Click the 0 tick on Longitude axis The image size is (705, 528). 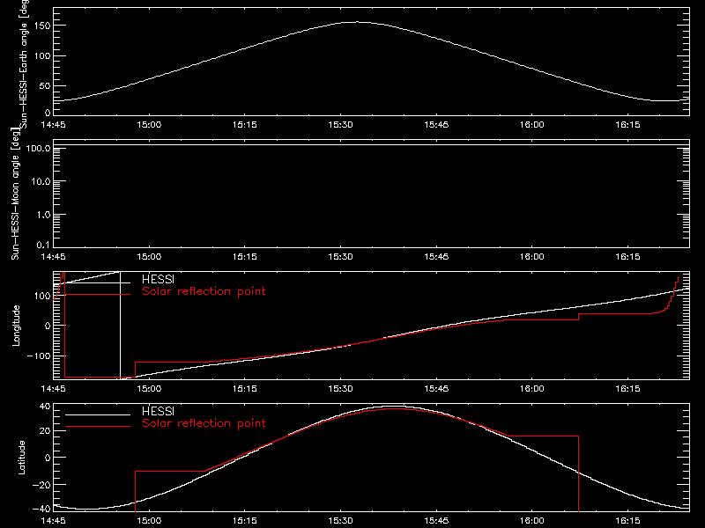[x=48, y=326]
